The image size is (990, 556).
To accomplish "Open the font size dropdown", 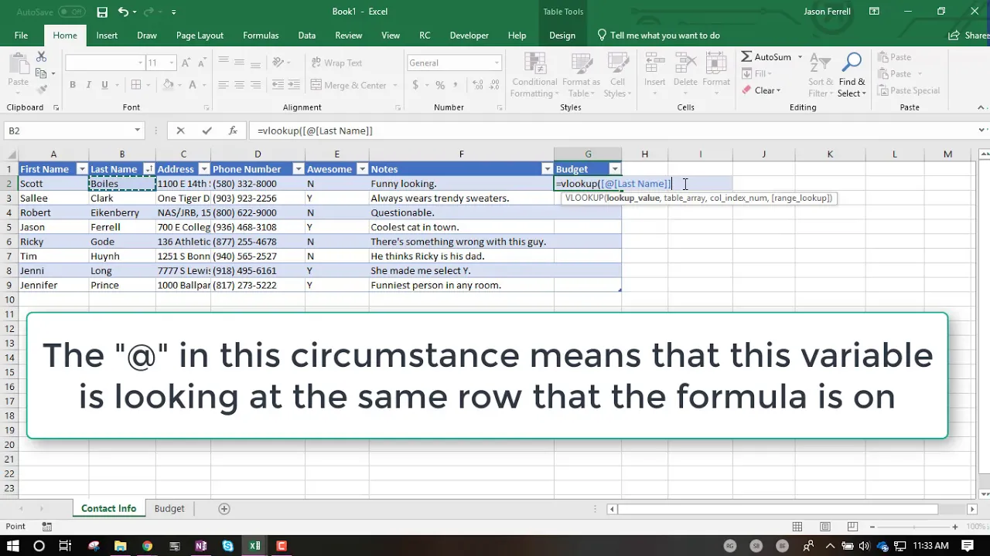I will click(x=172, y=63).
